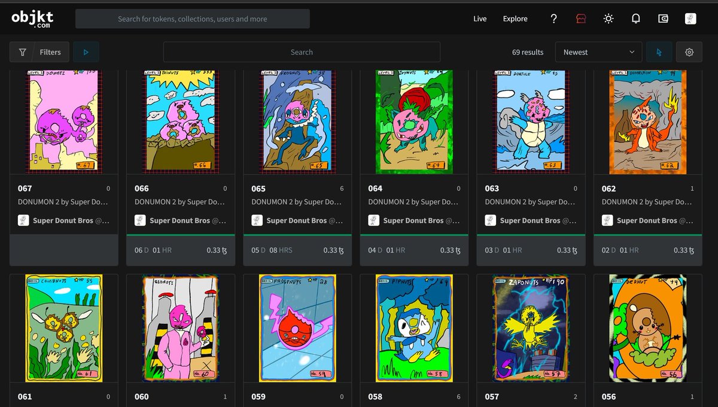Click the 065 token title
The width and height of the screenshot is (718, 407).
point(258,189)
